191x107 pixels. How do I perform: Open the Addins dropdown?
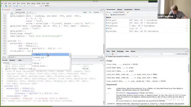point(47,6)
